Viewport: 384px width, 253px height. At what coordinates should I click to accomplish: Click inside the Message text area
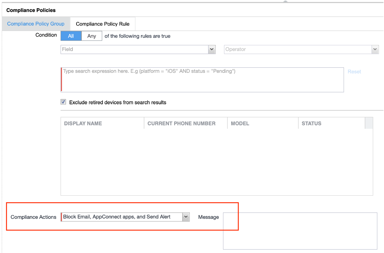click(300, 231)
